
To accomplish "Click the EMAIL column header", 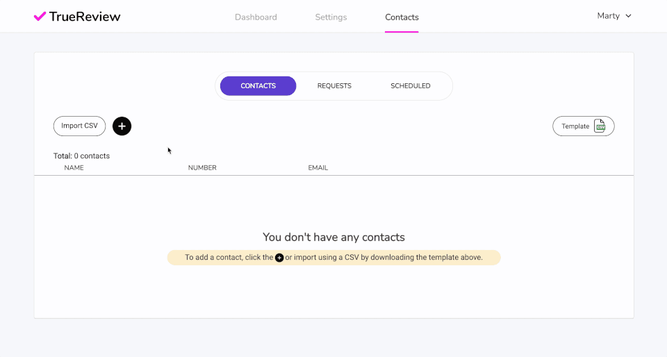I will [318, 168].
